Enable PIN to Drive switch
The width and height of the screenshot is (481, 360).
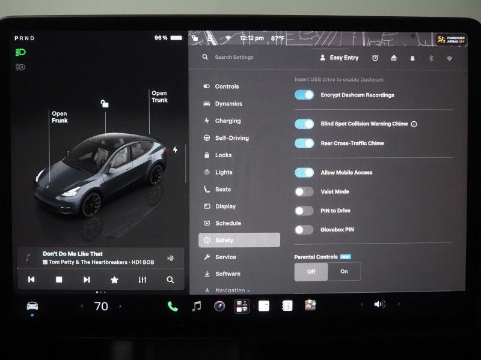click(304, 211)
